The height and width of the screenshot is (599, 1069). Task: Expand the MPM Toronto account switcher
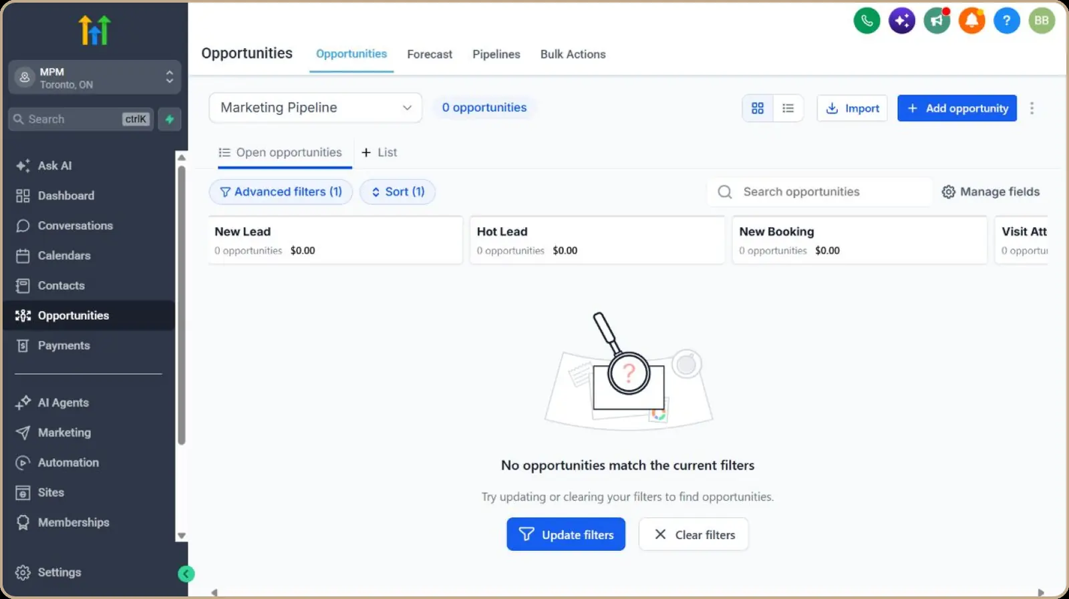[95, 77]
